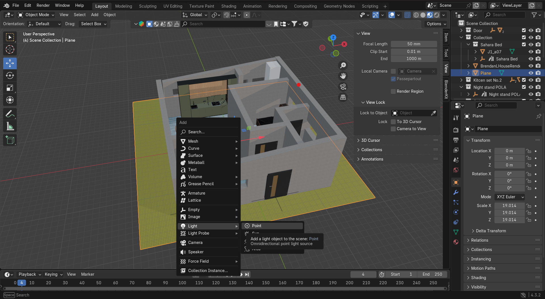The width and height of the screenshot is (545, 299).
Task: Adjust the Scale X 19.014 field
Action: pyautogui.click(x=510, y=206)
